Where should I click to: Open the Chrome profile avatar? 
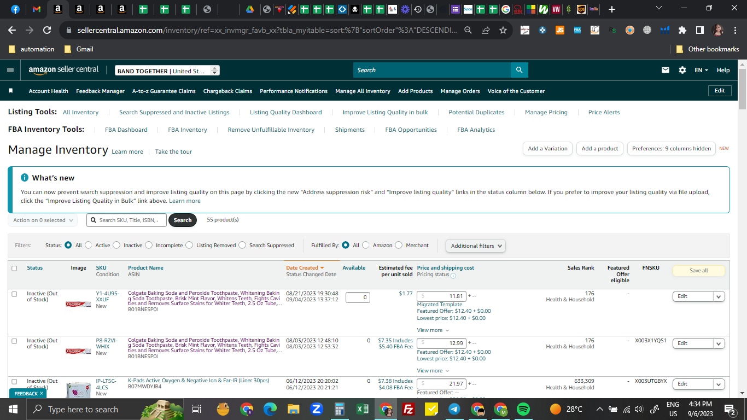pos(717,30)
